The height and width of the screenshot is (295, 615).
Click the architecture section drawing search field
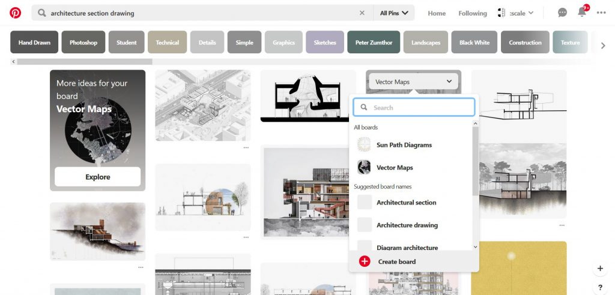pos(202,13)
